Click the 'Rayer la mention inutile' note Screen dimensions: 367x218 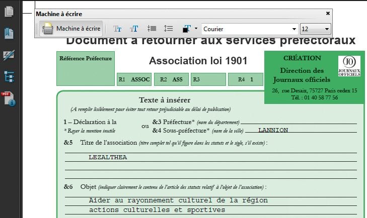point(90,131)
